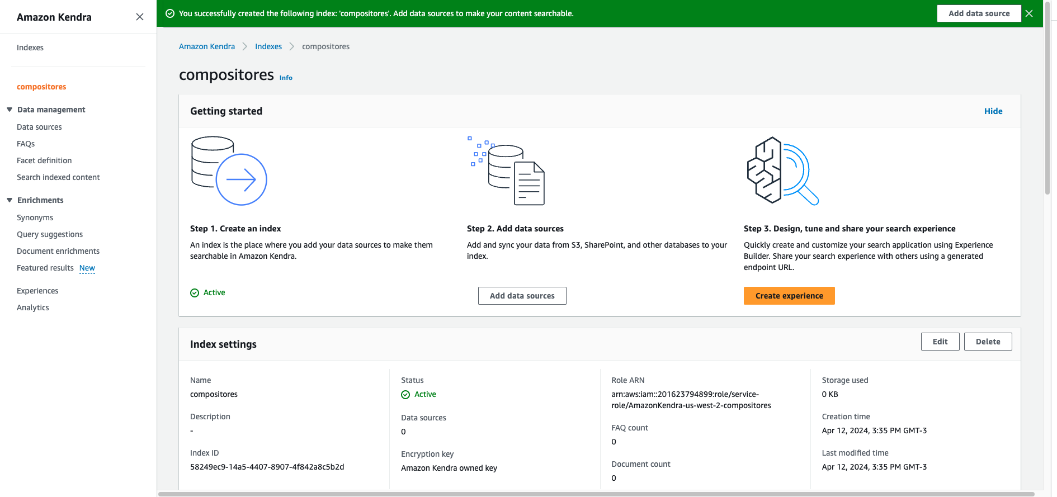Click the Last modified time value
Screen dimensions: 1057x497
pos(874,467)
